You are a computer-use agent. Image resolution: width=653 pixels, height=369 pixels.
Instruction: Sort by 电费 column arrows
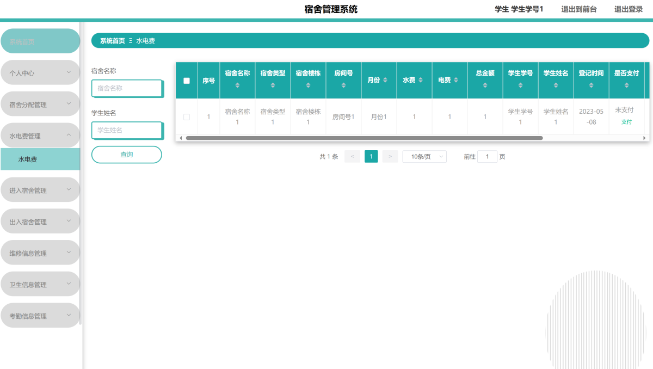tap(456, 80)
